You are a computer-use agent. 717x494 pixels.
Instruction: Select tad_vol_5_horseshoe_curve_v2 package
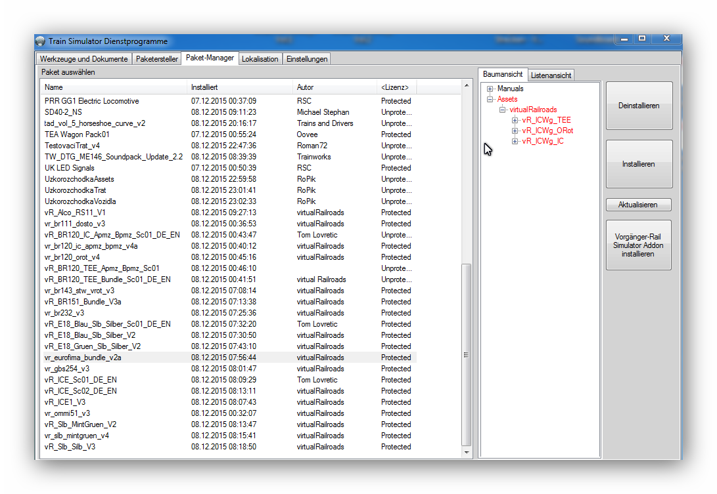[229, 123]
